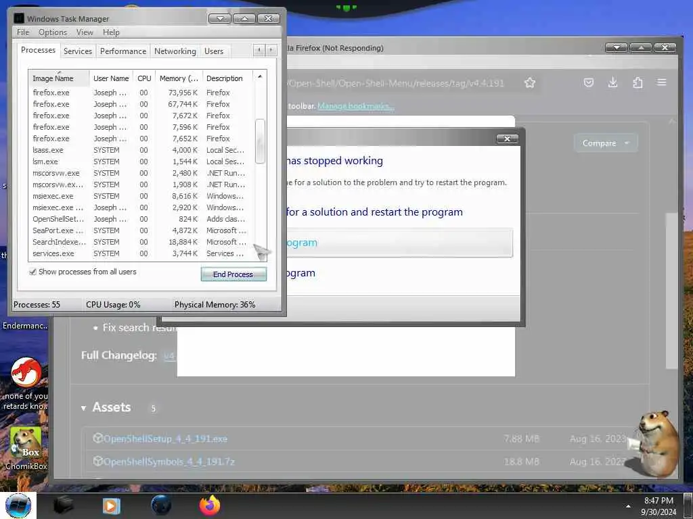Click the package icon beside OpenShellSymbols_4_4_191.7z
The image size is (693, 519).
[97, 461]
